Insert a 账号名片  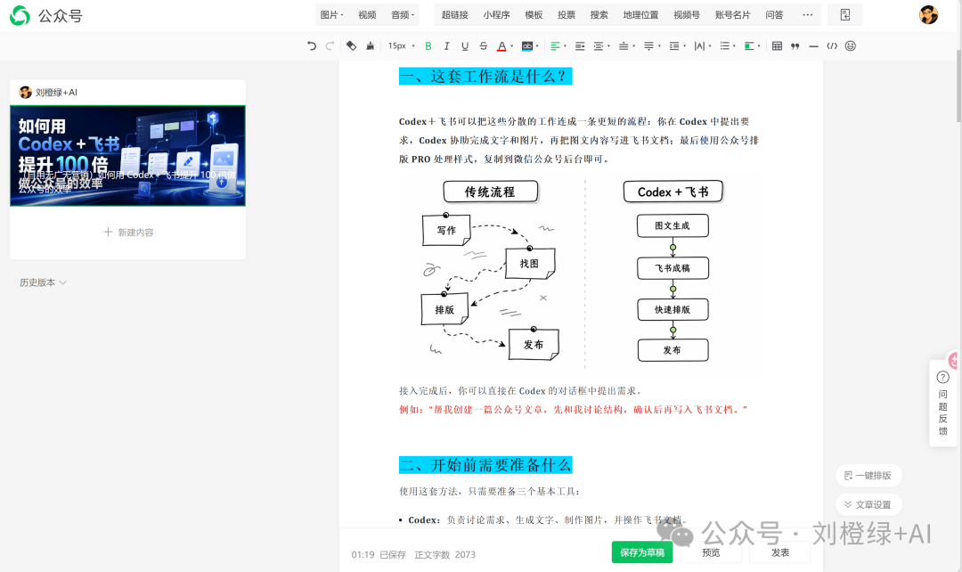pos(732,15)
